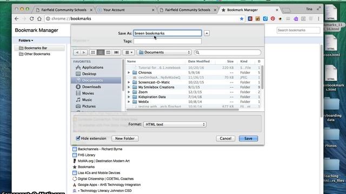Expand the WebEx folder
The image size is (346, 194).
[129, 102]
